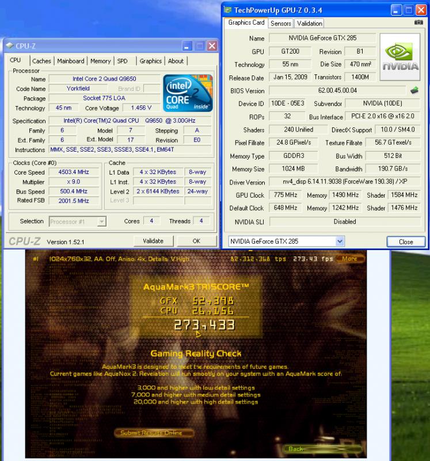Open the Memory tab in CPU-Z
The width and height of the screenshot is (430, 461).
(101, 61)
